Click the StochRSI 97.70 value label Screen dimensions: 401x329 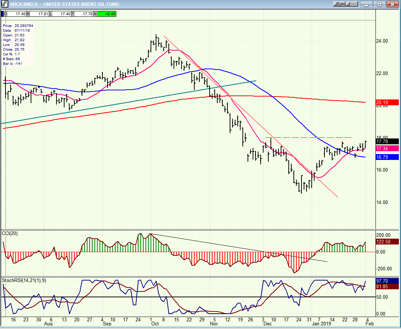click(387, 281)
